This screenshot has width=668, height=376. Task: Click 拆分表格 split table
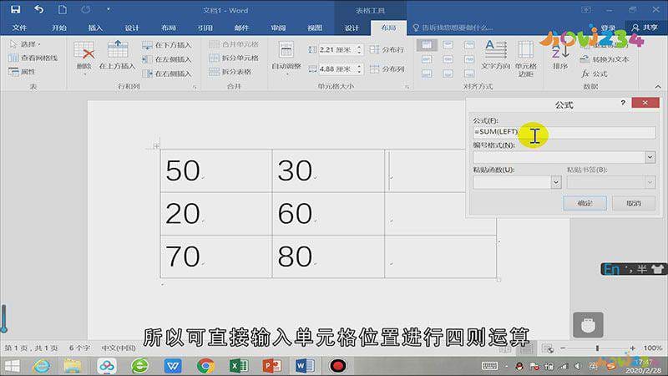coord(230,72)
